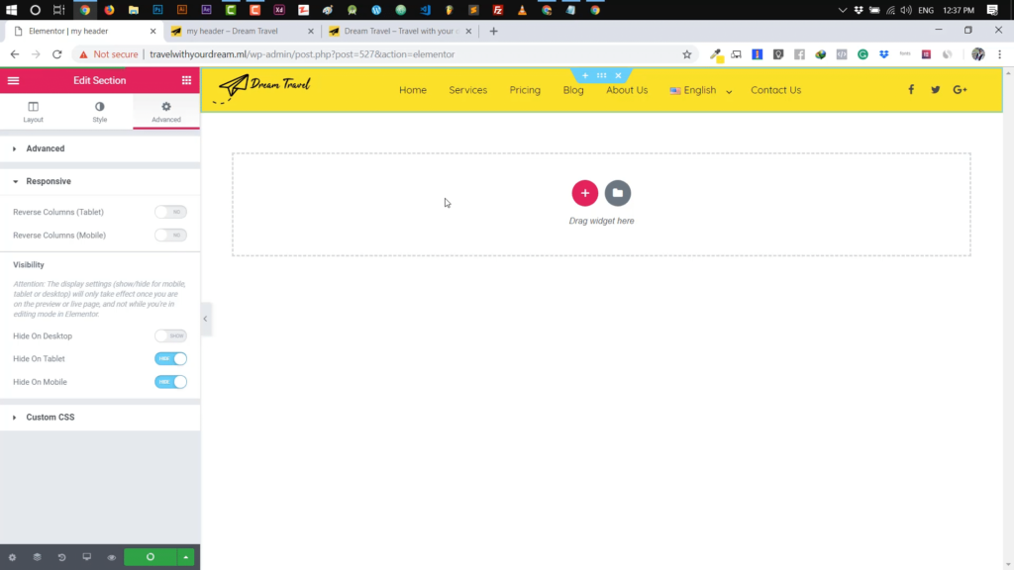Click the Services menu link
This screenshot has height=570, width=1014.
(468, 90)
